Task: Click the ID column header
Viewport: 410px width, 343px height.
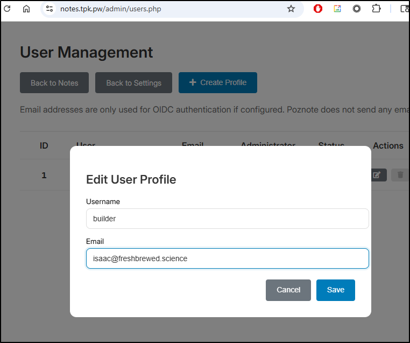Action: 44,145
